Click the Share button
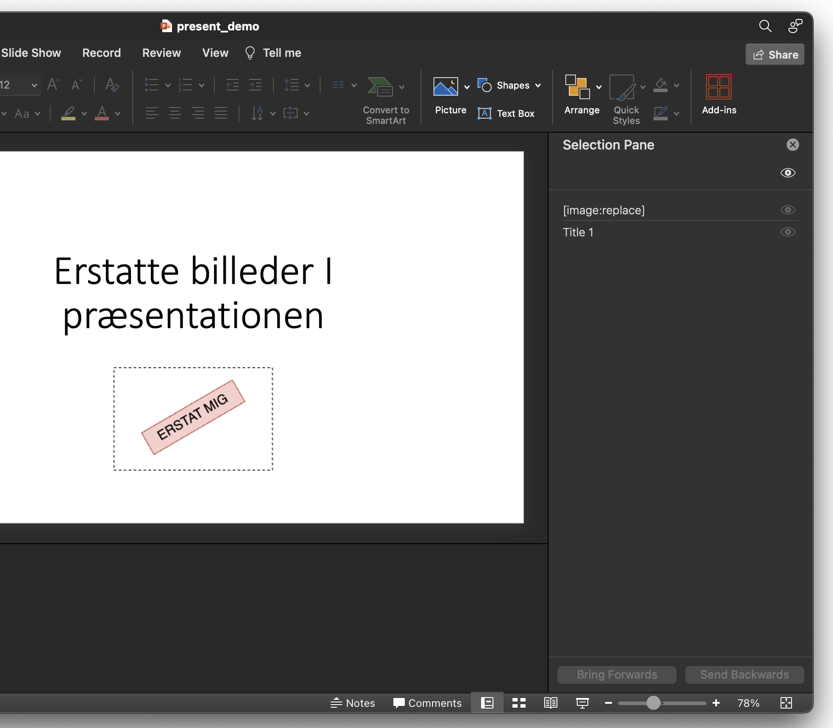833x728 pixels. point(775,55)
